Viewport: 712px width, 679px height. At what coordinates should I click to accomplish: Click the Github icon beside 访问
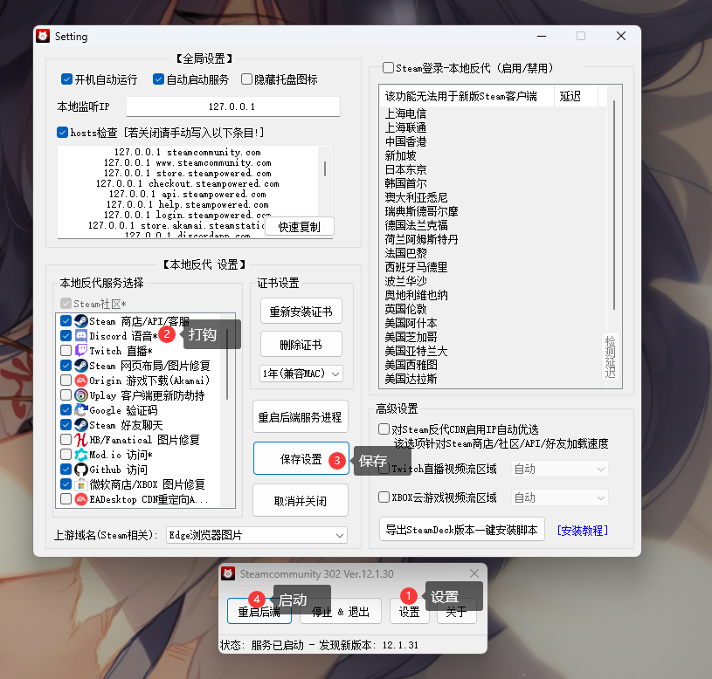[79, 469]
